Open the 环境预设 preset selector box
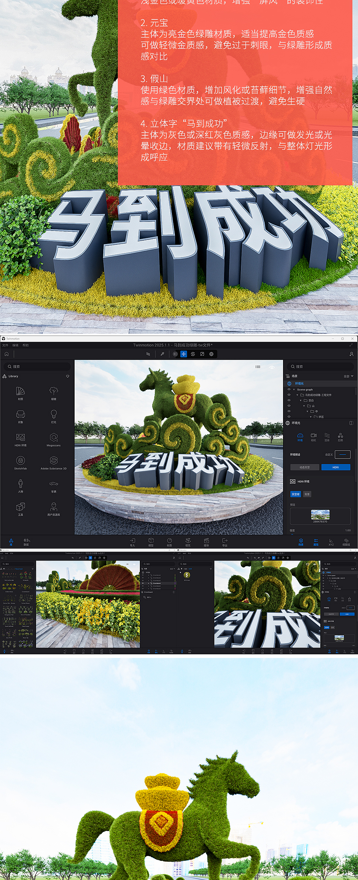 pos(343,454)
